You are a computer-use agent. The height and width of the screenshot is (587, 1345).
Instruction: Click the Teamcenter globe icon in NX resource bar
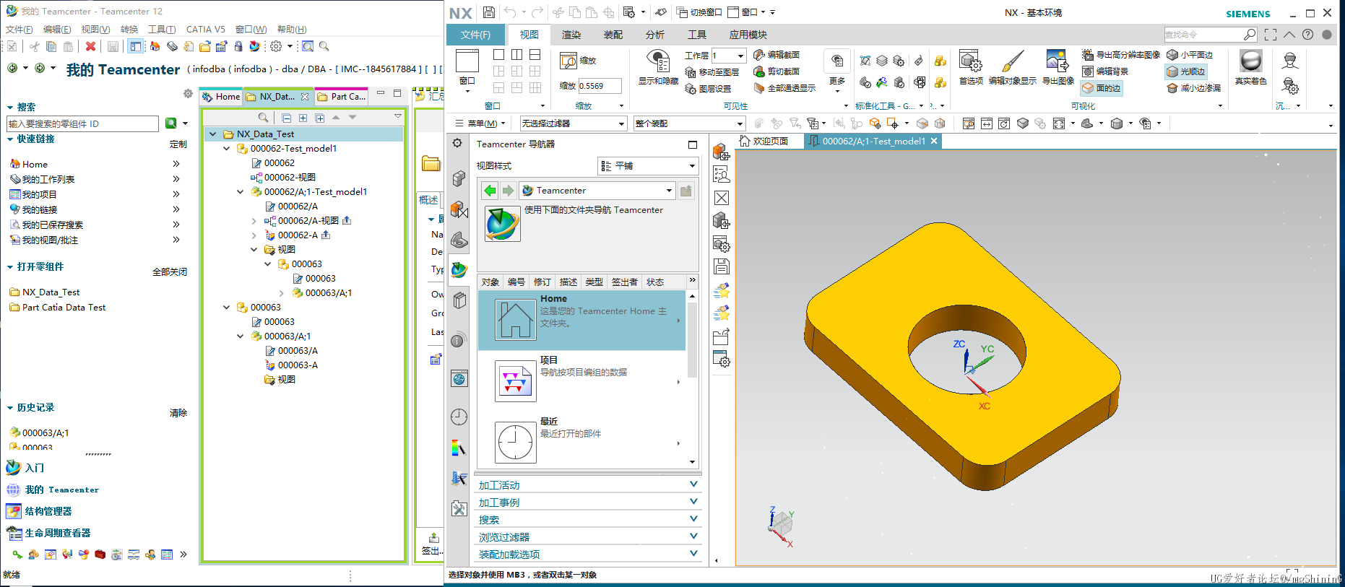[459, 270]
